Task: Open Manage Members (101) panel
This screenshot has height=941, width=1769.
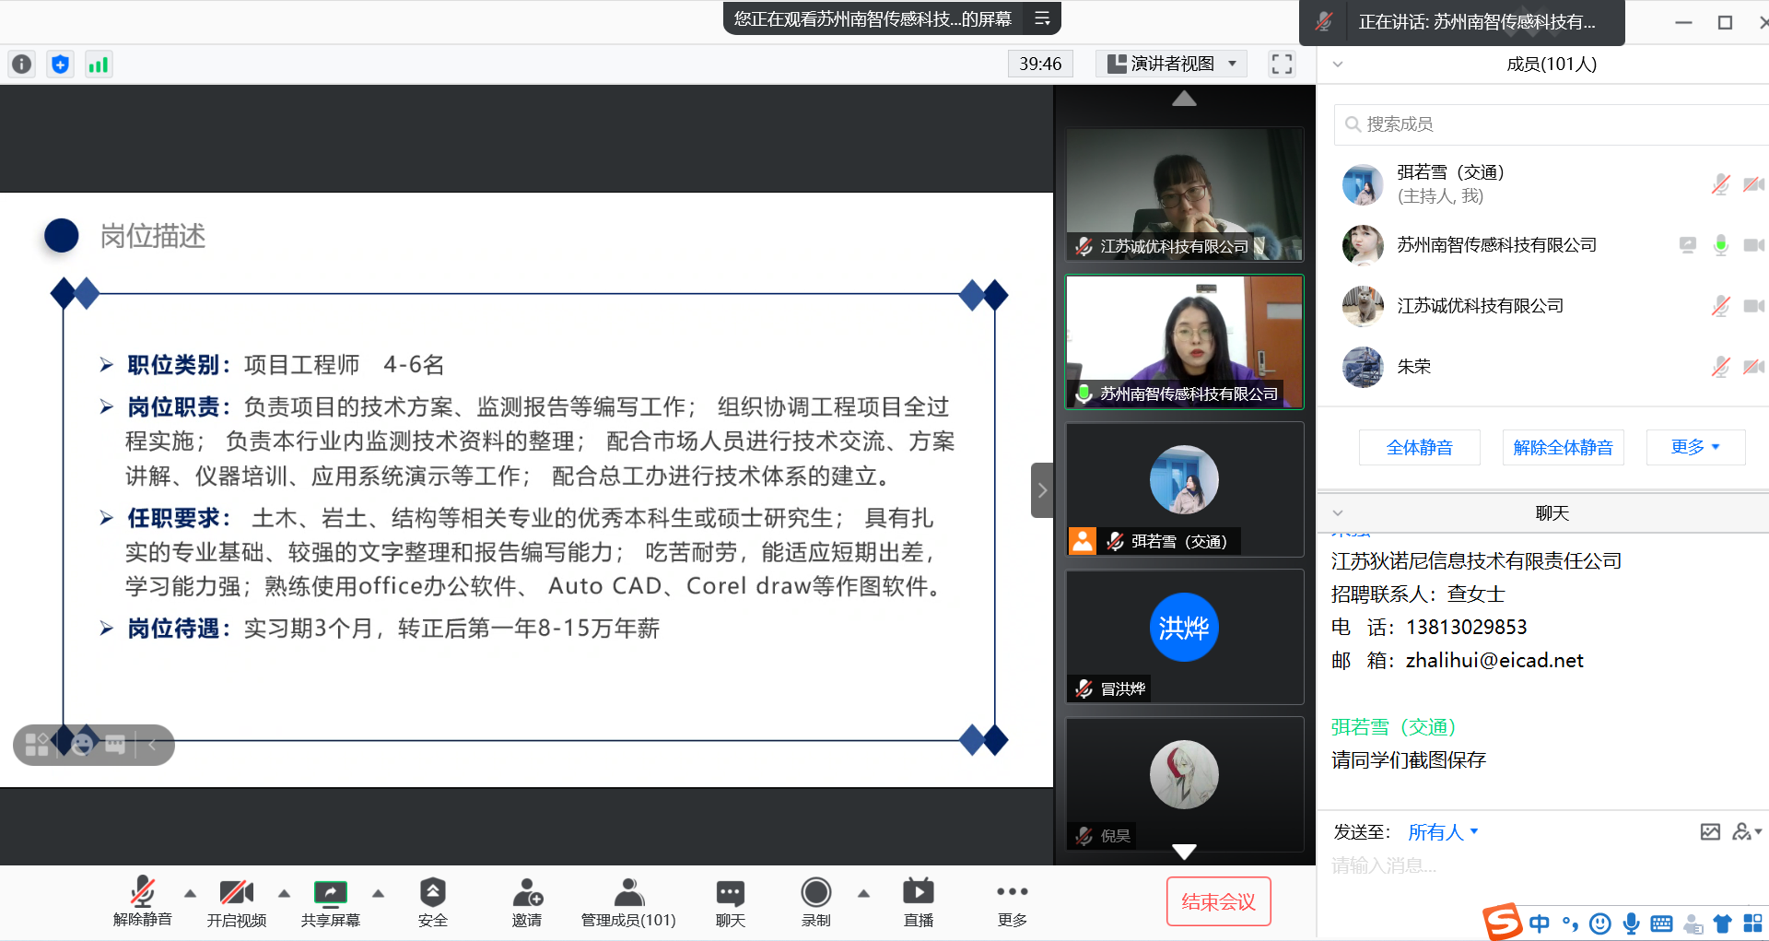Action: (628, 892)
